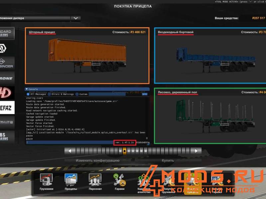The width and height of the screenshot is (266, 199).
Task: Select Errors & Warnings console filter
Action: (49, 94)
